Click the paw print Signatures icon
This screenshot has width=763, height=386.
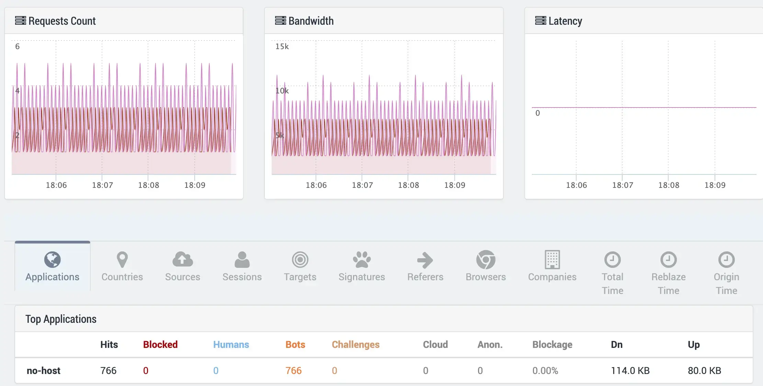pos(362,260)
